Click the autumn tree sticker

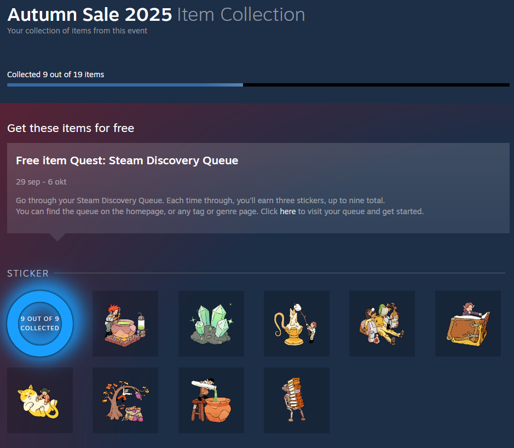125,400
